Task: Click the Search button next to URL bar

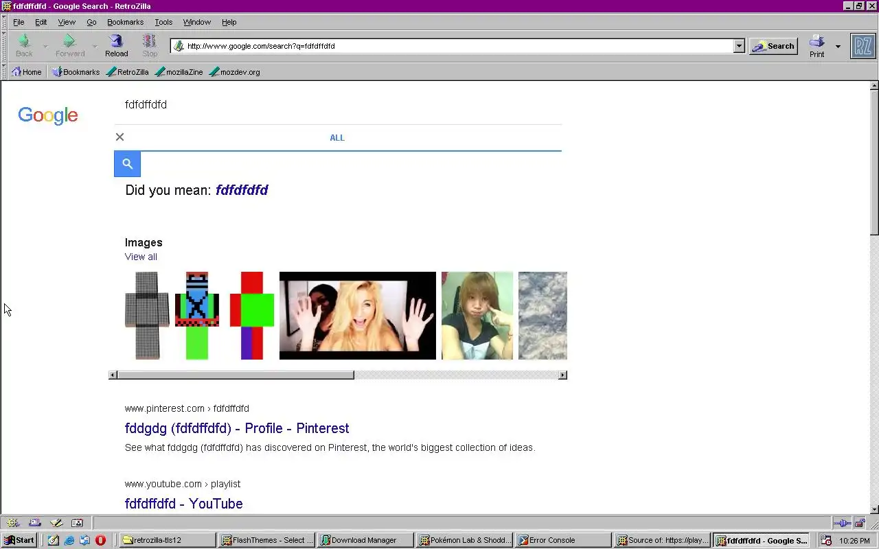Action: coord(773,46)
